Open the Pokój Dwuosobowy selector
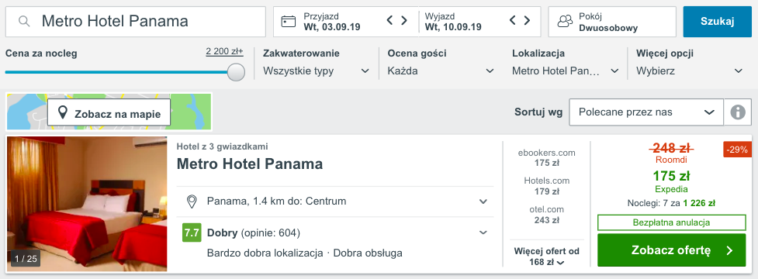This screenshot has height=279, width=758. pos(612,22)
